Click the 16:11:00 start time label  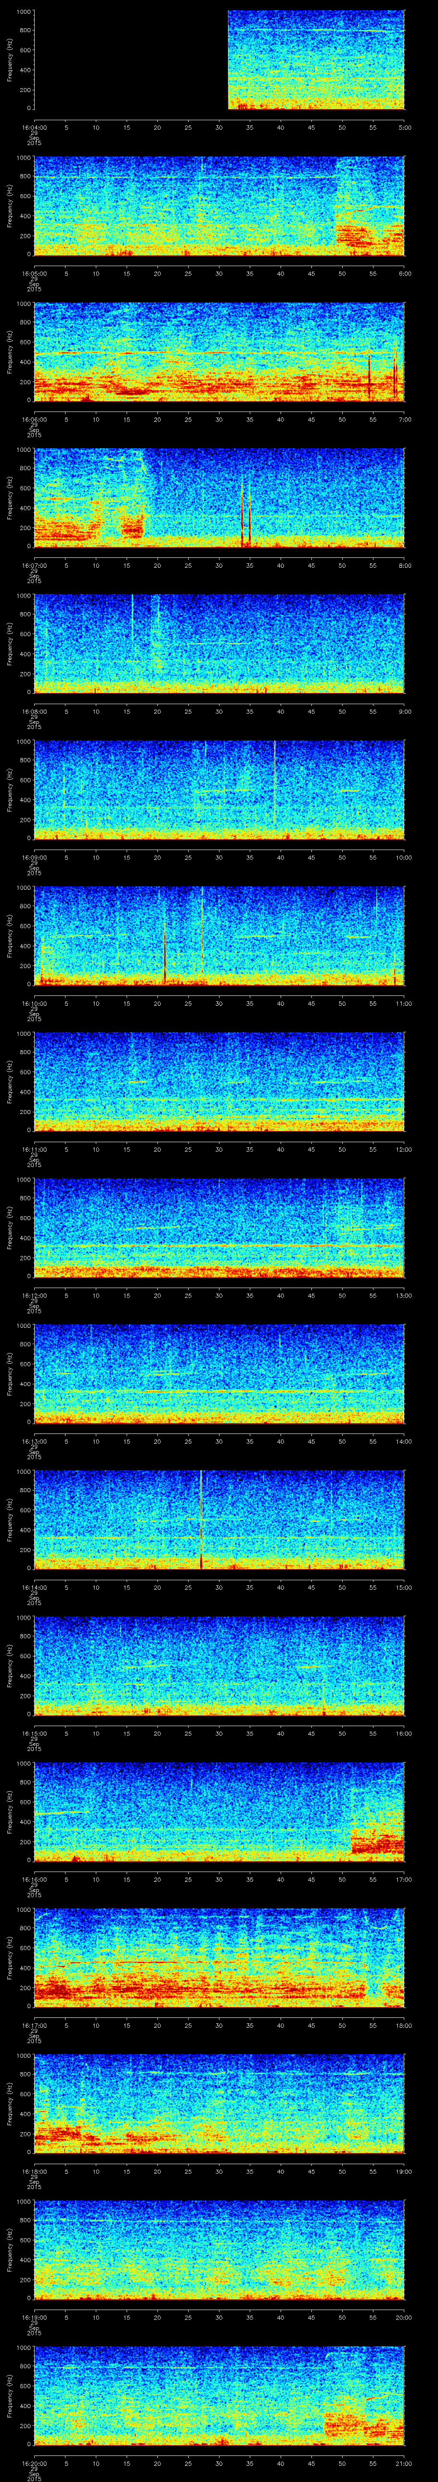[34, 1149]
